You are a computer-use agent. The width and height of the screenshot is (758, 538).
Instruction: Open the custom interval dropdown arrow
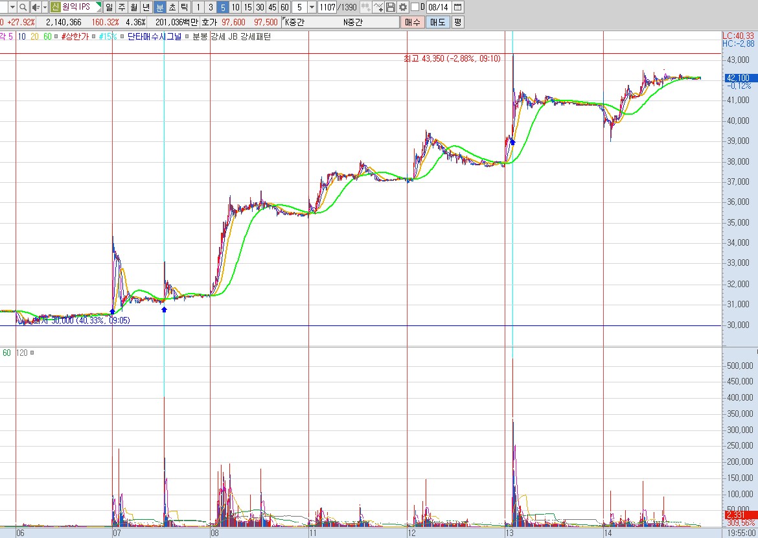(312, 7)
